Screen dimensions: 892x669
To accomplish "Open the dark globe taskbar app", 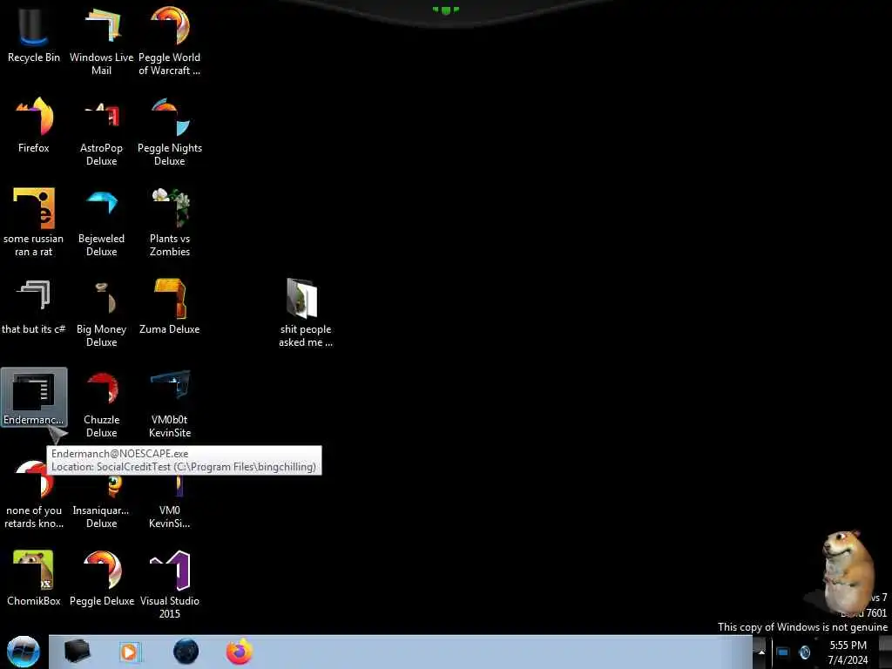I will [x=186, y=652].
